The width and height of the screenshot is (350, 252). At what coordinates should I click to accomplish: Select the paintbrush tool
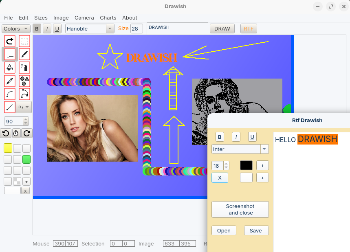click(x=24, y=54)
